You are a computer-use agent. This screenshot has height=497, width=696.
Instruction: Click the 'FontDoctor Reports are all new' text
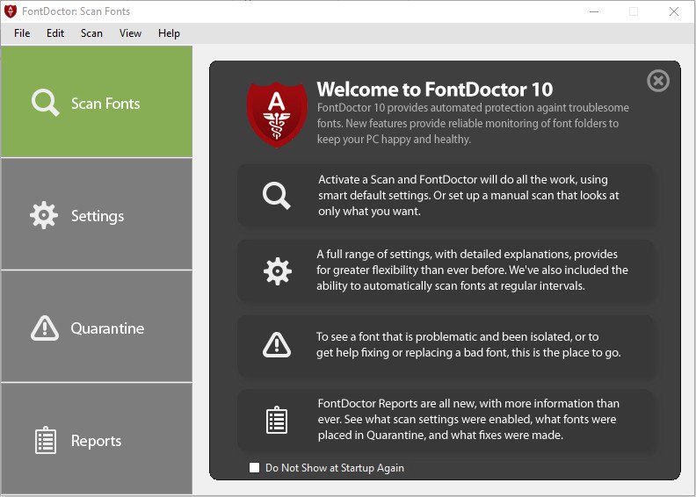(x=468, y=419)
